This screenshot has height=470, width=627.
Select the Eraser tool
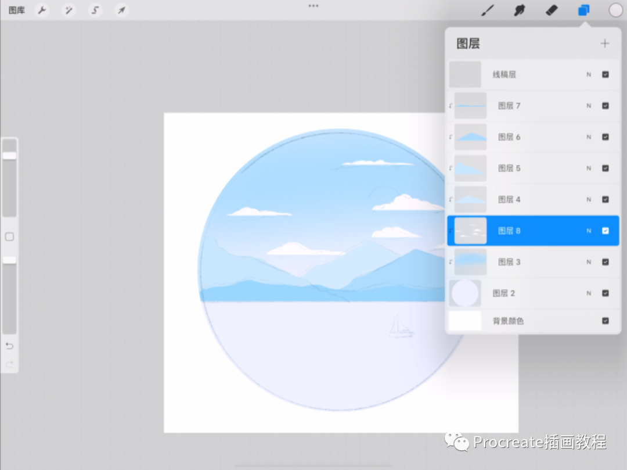click(552, 10)
